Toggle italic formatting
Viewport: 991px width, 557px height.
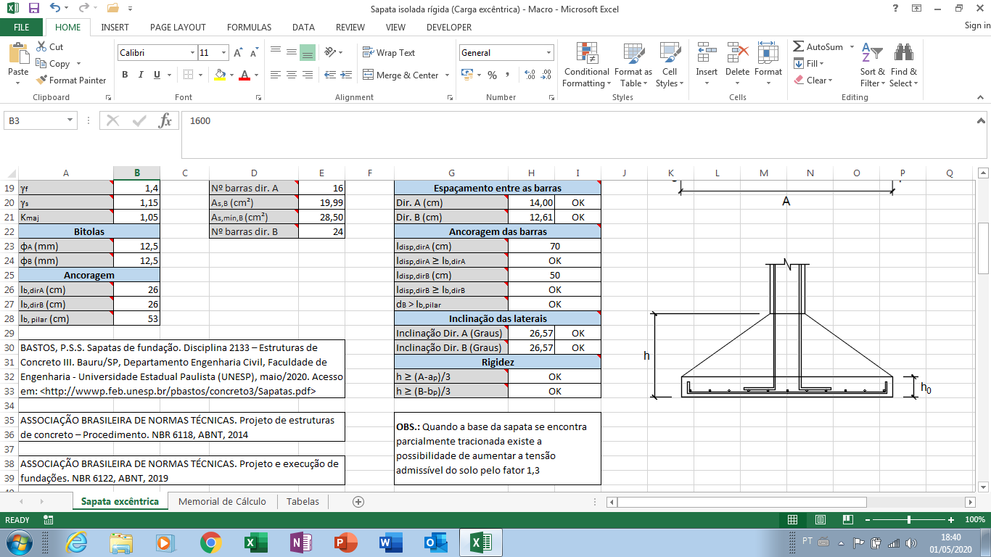coord(141,75)
